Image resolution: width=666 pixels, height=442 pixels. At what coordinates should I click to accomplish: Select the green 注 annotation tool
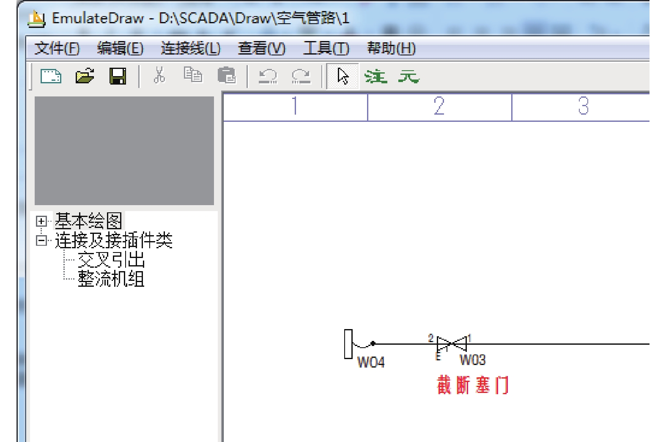[x=375, y=77]
